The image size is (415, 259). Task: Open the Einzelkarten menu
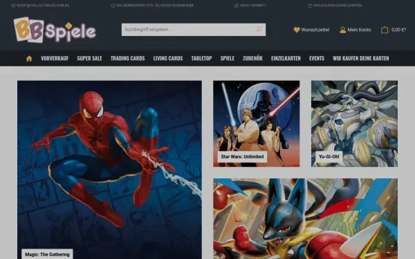coord(286,59)
